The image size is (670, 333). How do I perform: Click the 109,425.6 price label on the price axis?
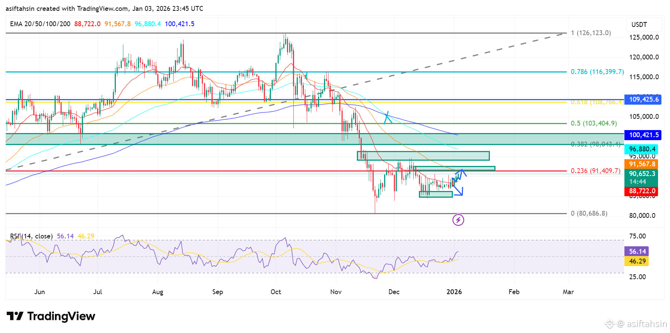click(643, 99)
